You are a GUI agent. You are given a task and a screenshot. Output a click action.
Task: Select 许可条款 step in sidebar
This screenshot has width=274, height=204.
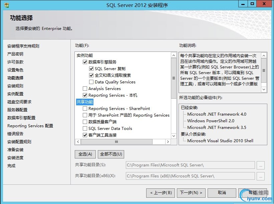pyautogui.click(x=15, y=62)
